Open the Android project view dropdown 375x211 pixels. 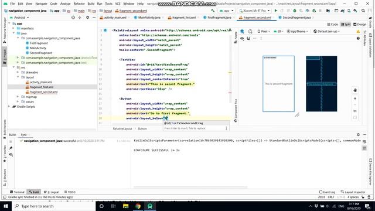coord(19,18)
